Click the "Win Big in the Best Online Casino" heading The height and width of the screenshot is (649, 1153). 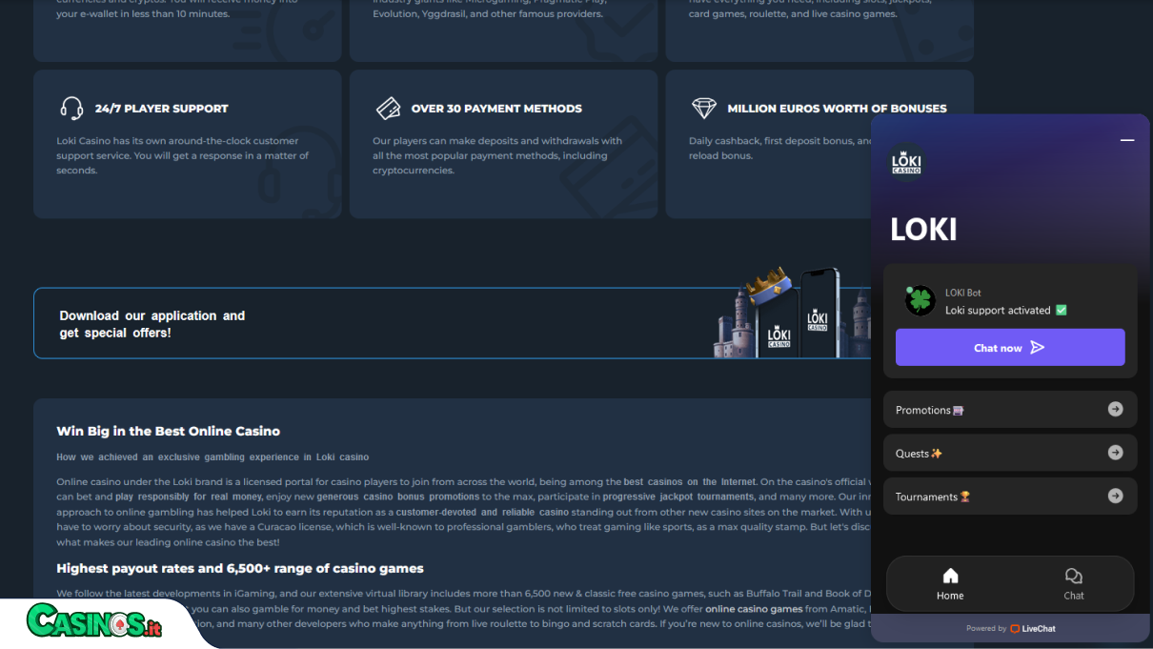[x=169, y=432]
